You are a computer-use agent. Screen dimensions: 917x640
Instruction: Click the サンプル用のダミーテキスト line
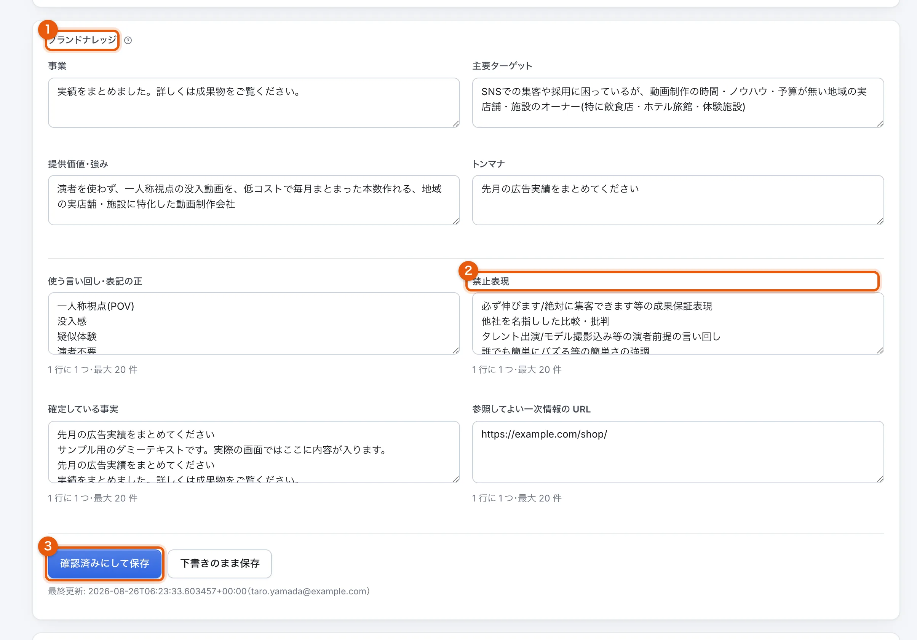[x=222, y=450]
